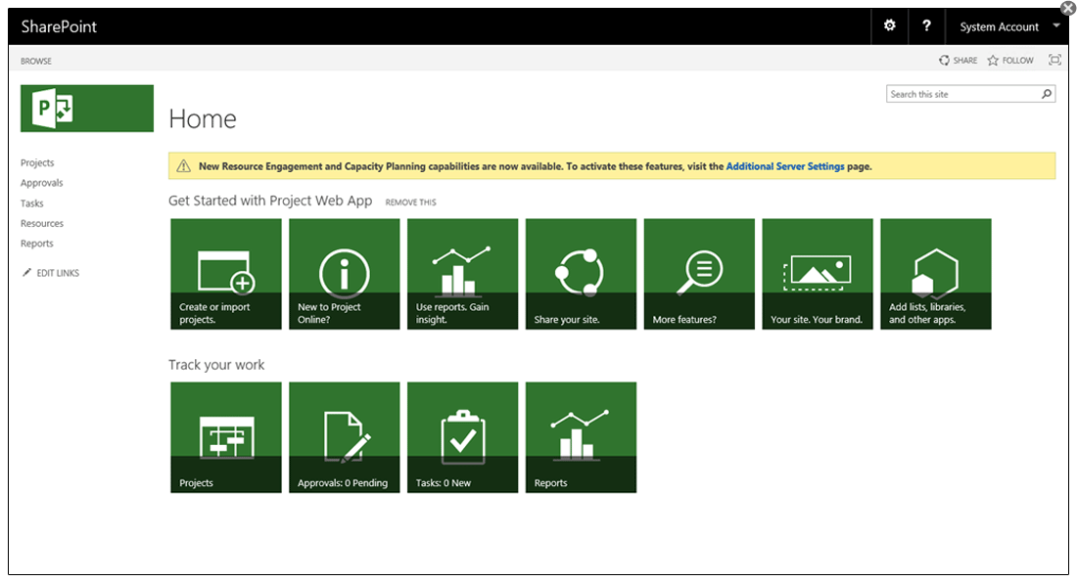Open Tasks in the left navigation
Viewport: 1077px width, 582px height.
31,203
